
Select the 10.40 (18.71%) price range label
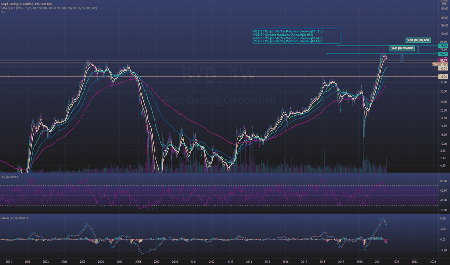(402, 48)
